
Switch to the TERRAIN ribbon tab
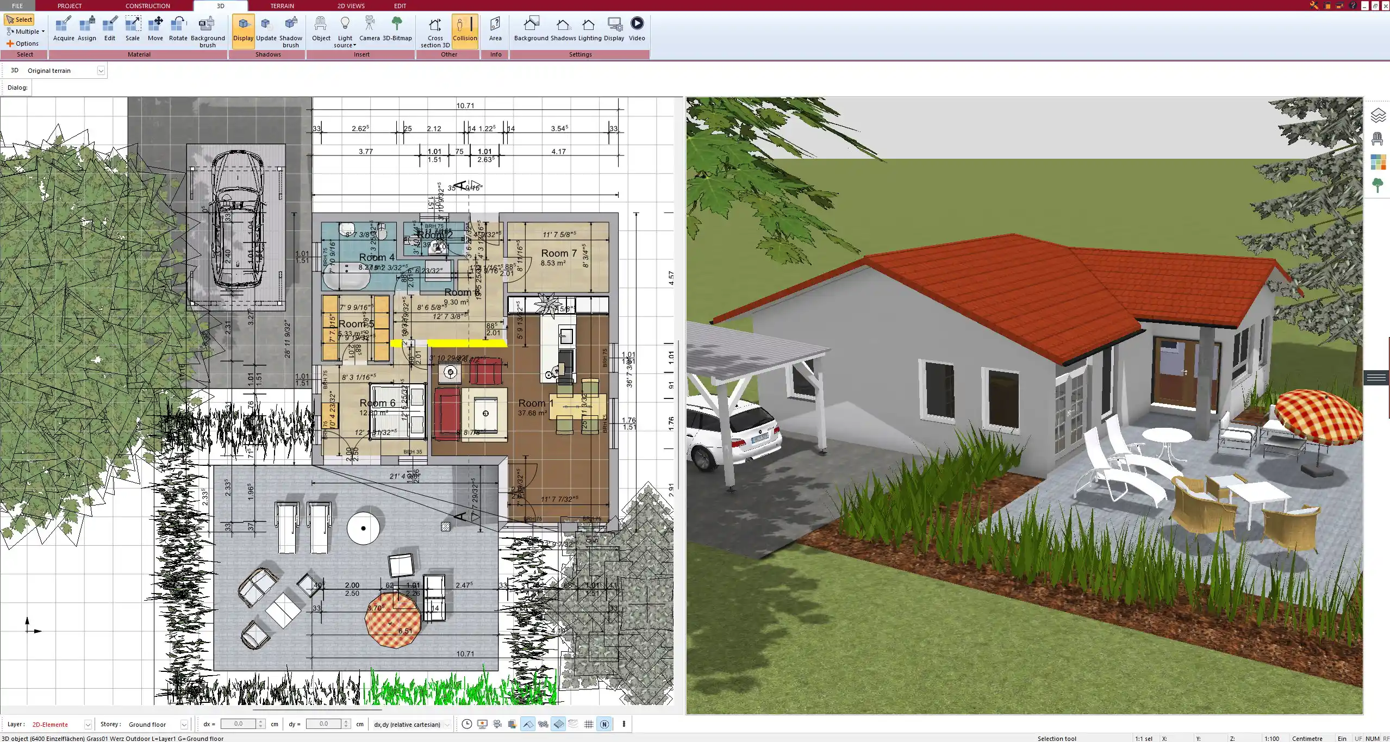(x=282, y=6)
